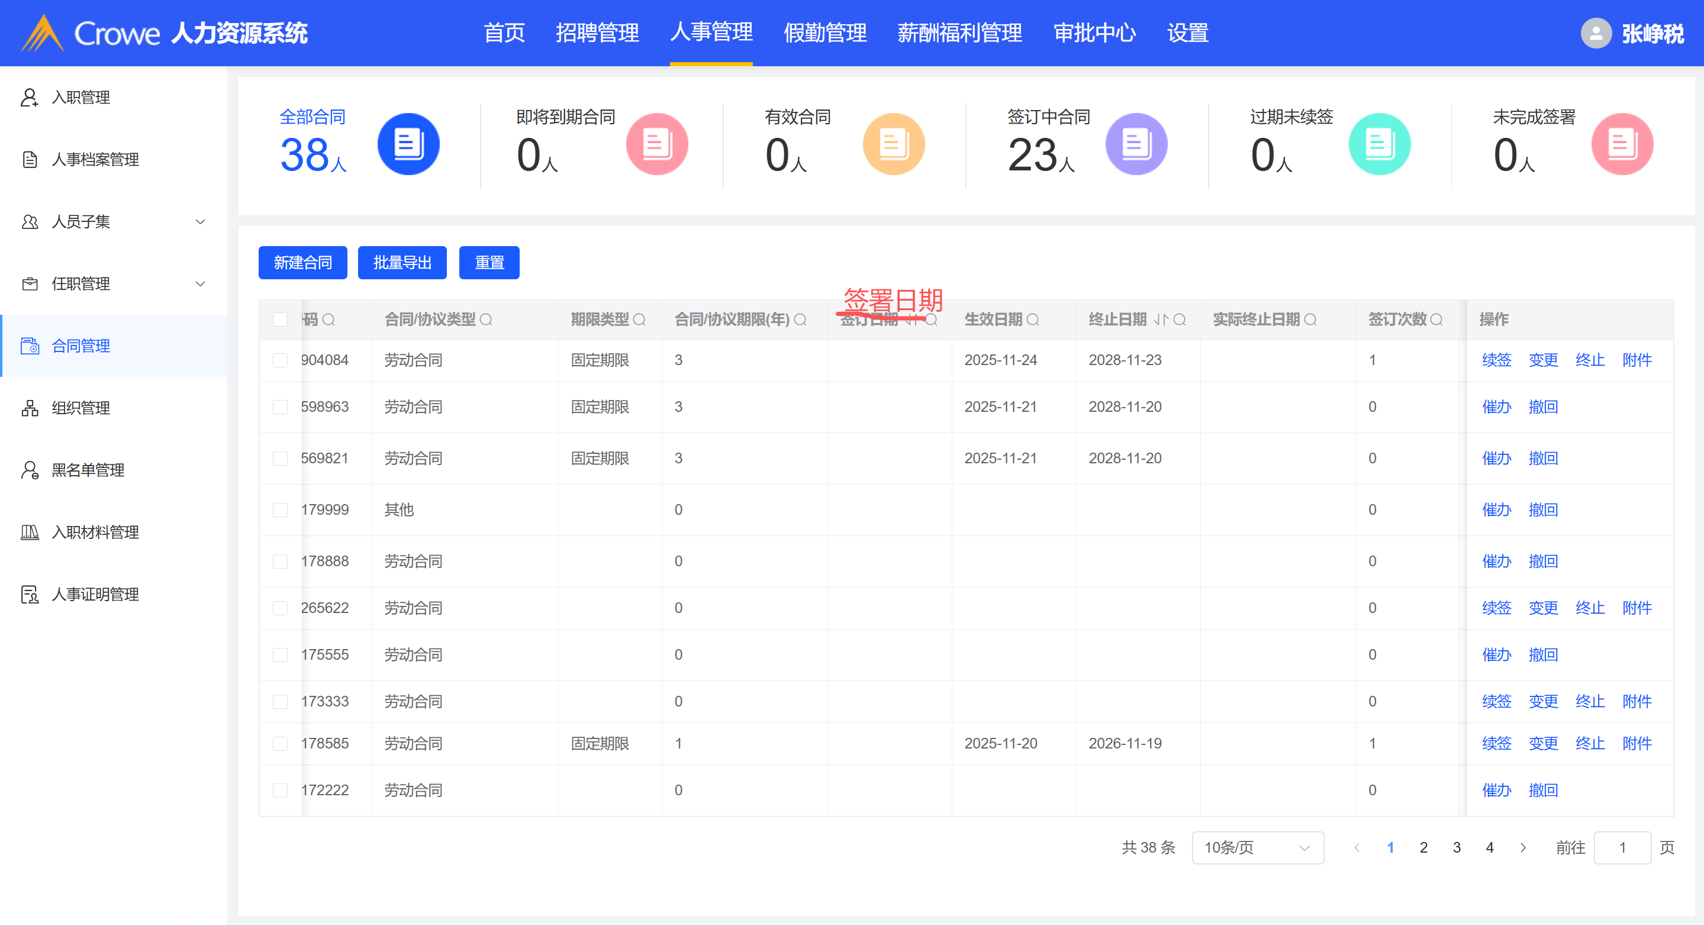Switch to the 薪酬福利管理 top menu

tap(959, 33)
